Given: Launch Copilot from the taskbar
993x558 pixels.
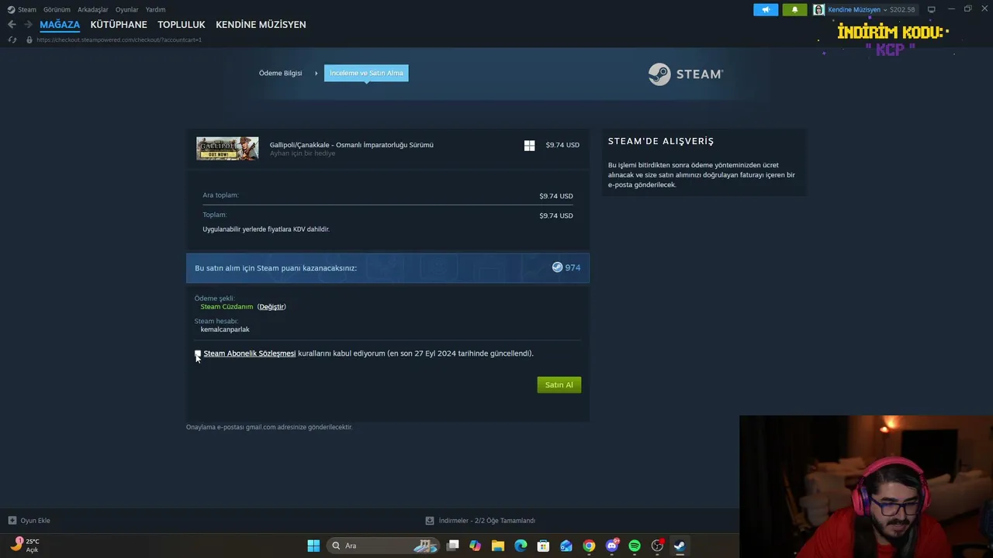Looking at the screenshot, I should [476, 546].
